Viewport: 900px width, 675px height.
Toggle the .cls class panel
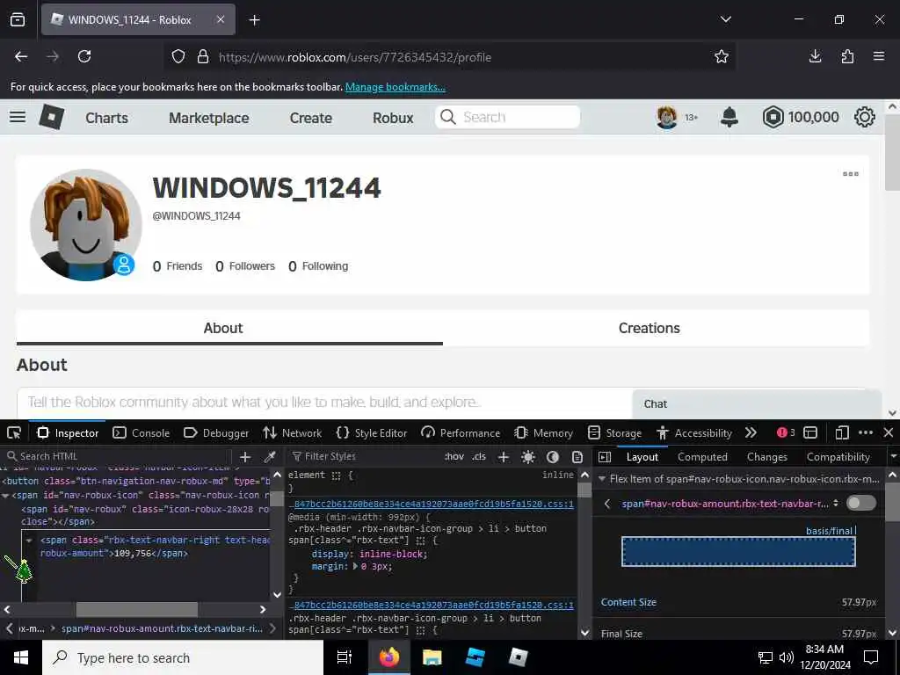tap(479, 457)
